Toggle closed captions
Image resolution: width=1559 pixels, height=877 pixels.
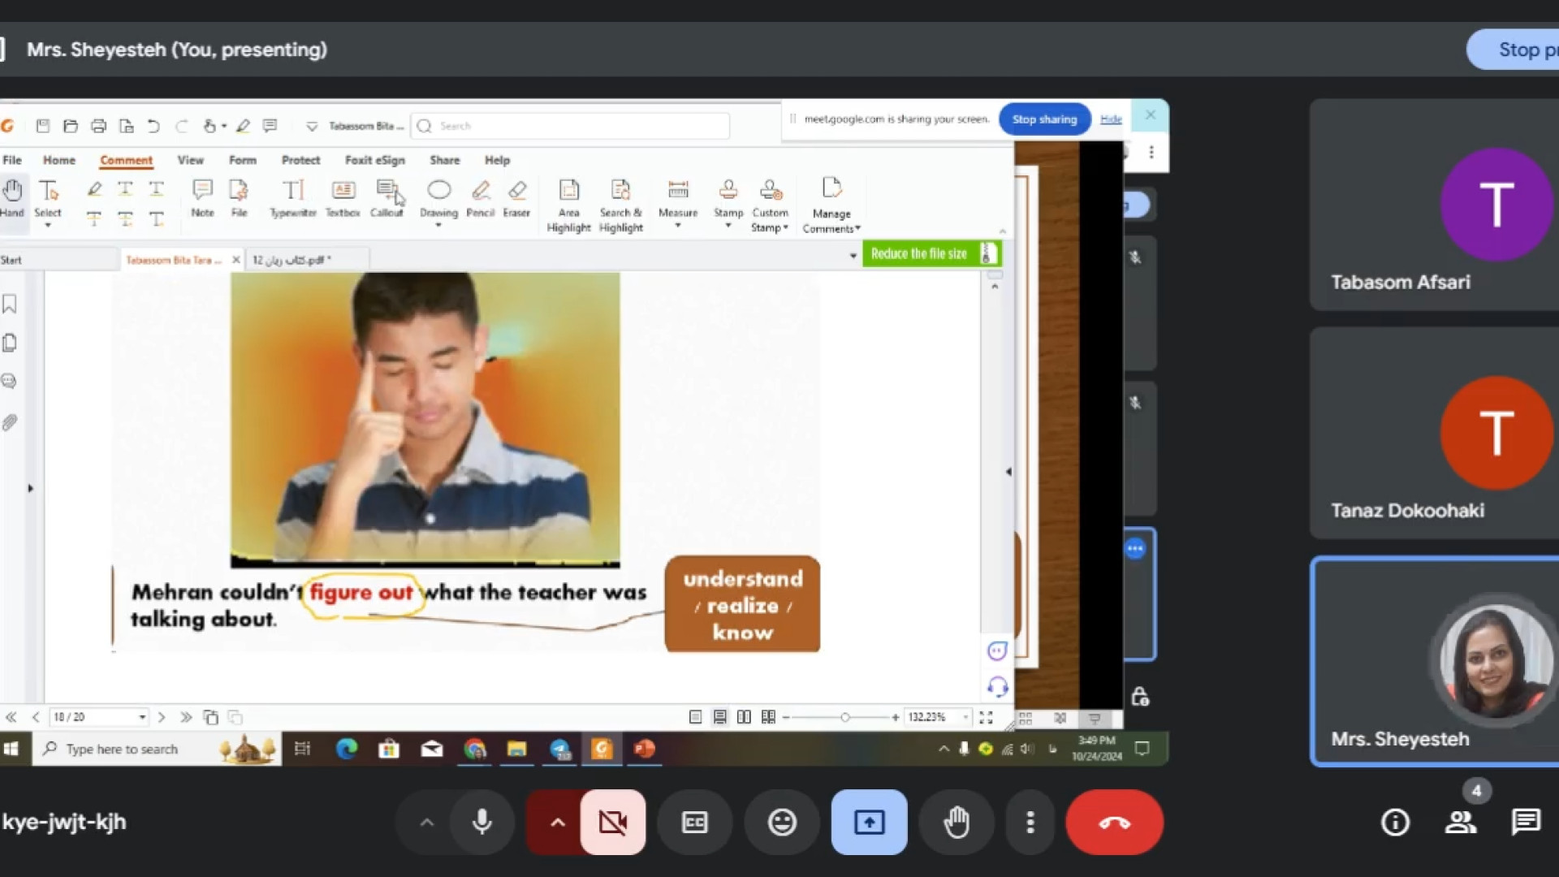point(694,822)
